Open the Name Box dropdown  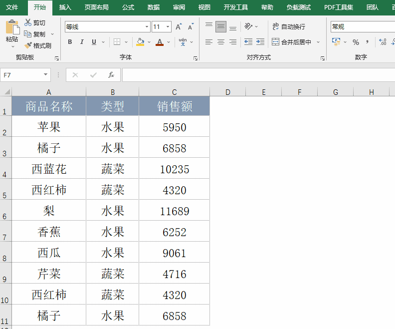point(45,74)
